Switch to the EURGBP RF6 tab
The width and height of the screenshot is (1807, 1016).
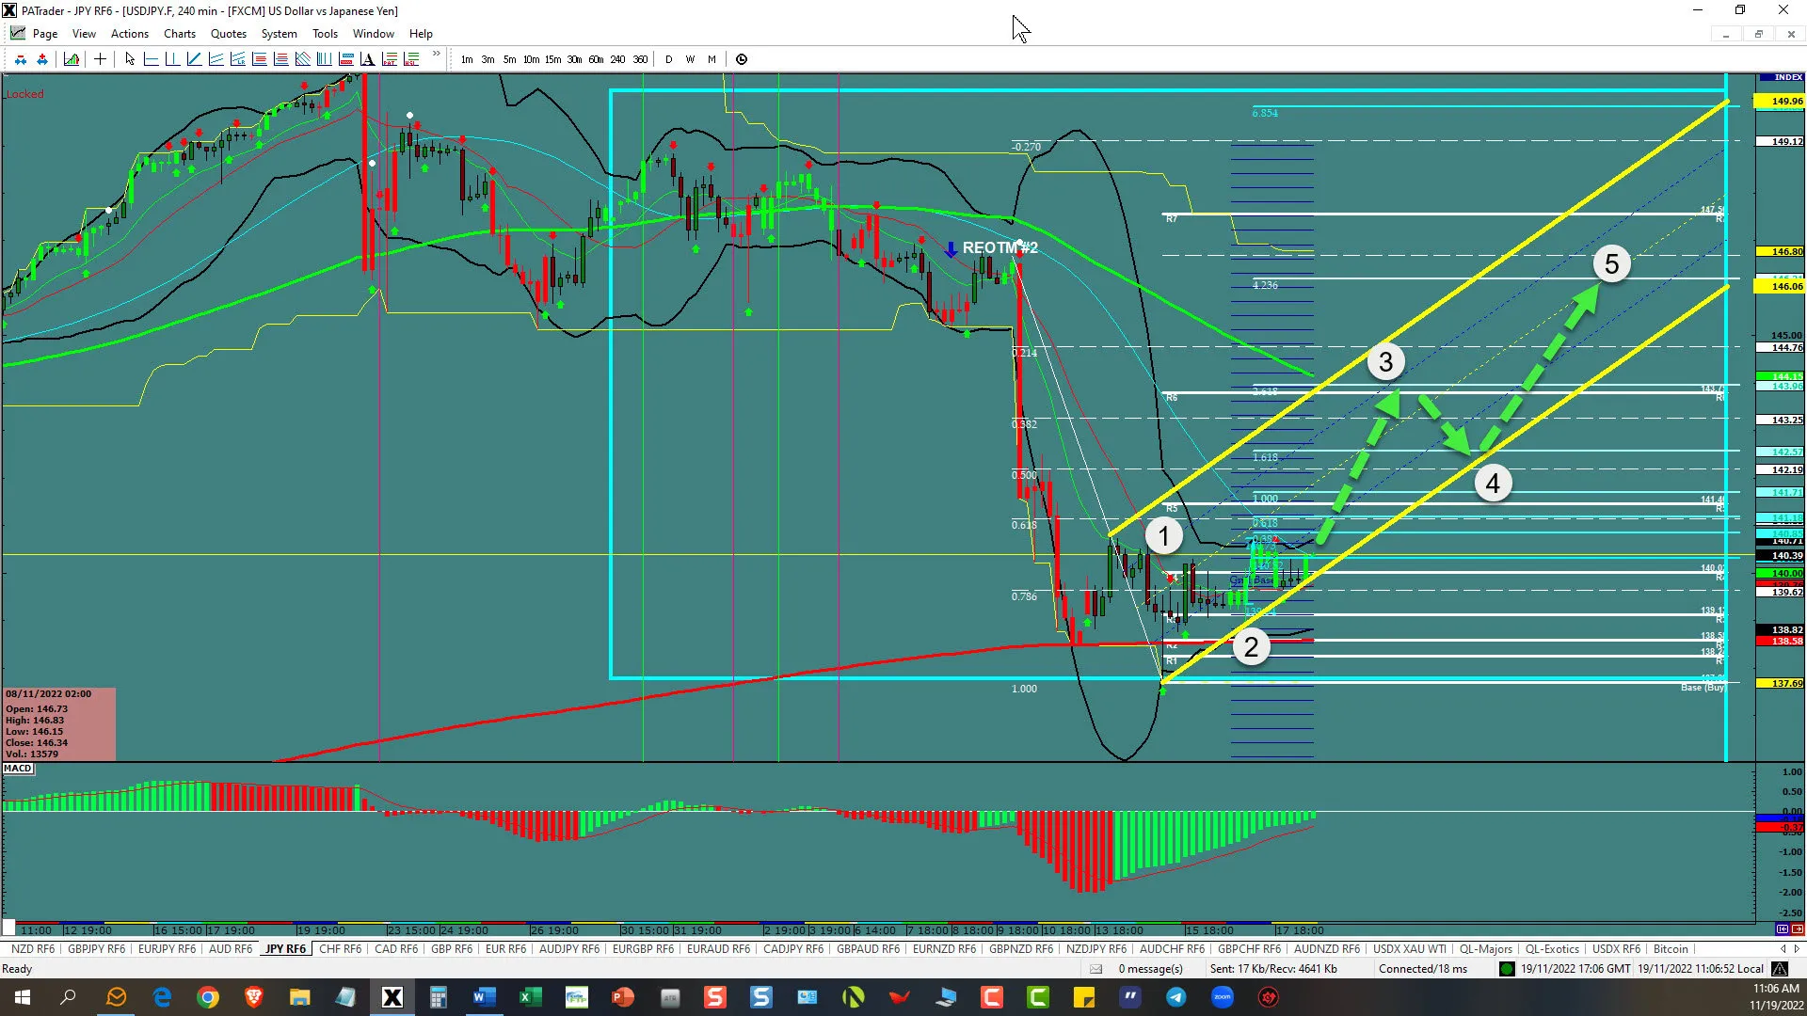(x=643, y=949)
